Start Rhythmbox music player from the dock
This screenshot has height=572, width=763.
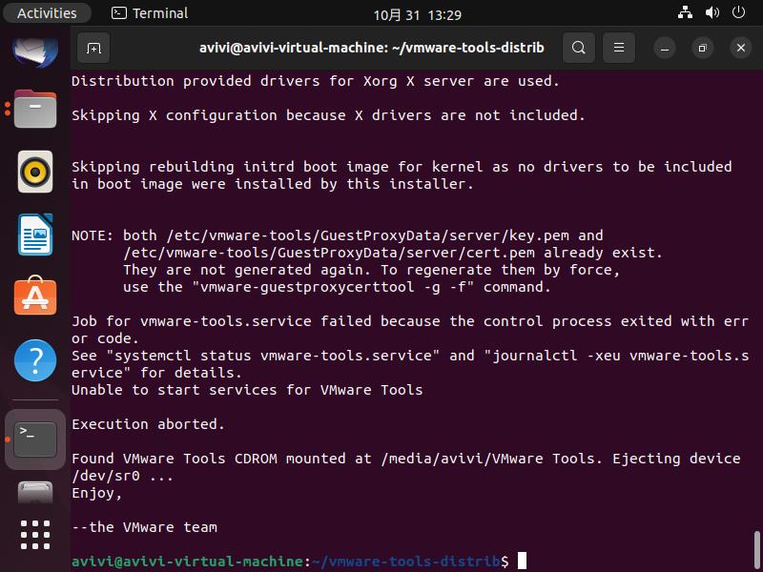point(35,172)
